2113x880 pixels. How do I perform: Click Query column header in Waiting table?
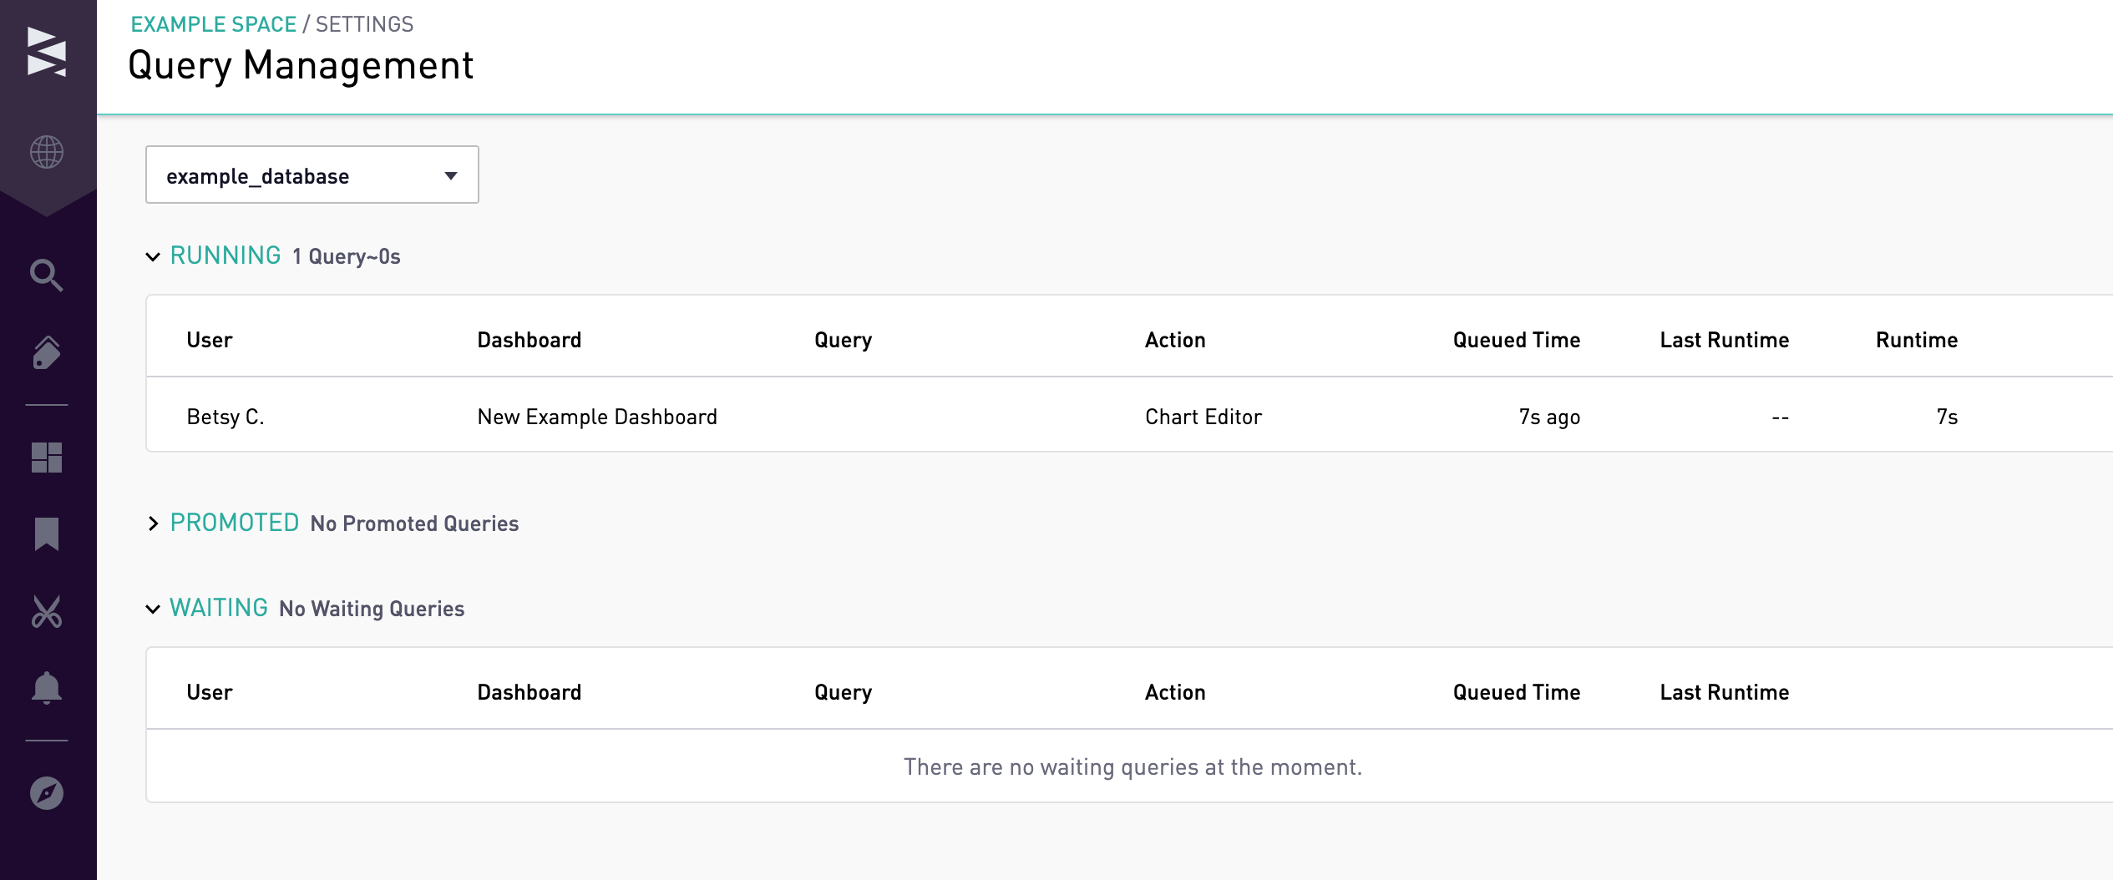click(844, 692)
